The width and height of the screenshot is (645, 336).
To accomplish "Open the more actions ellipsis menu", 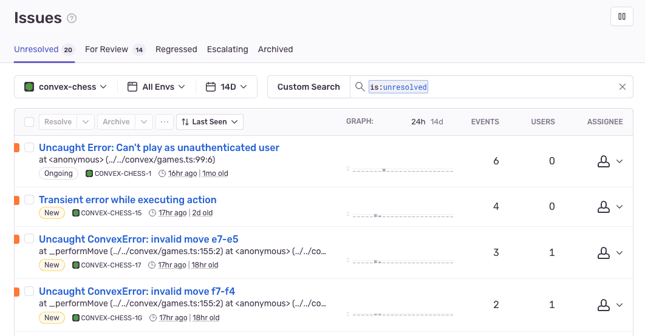I will click(x=165, y=122).
